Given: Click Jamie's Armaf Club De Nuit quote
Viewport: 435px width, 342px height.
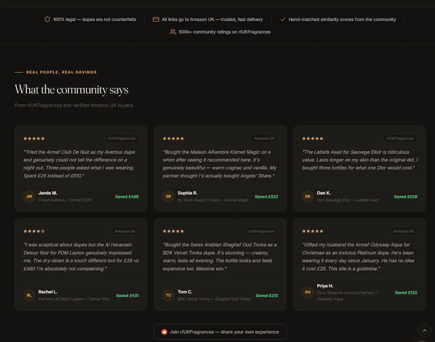Looking at the screenshot, I should coord(79,164).
